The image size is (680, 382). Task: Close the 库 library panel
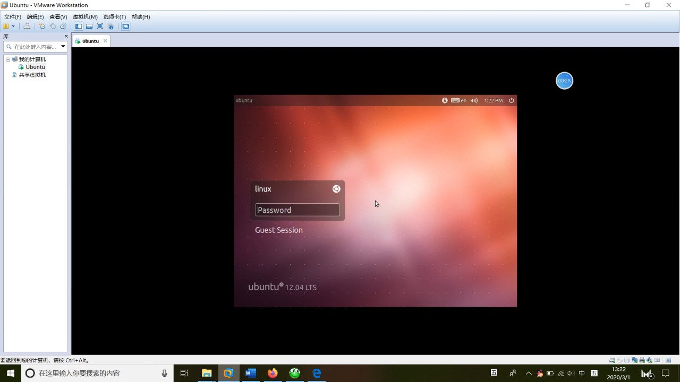[66, 37]
